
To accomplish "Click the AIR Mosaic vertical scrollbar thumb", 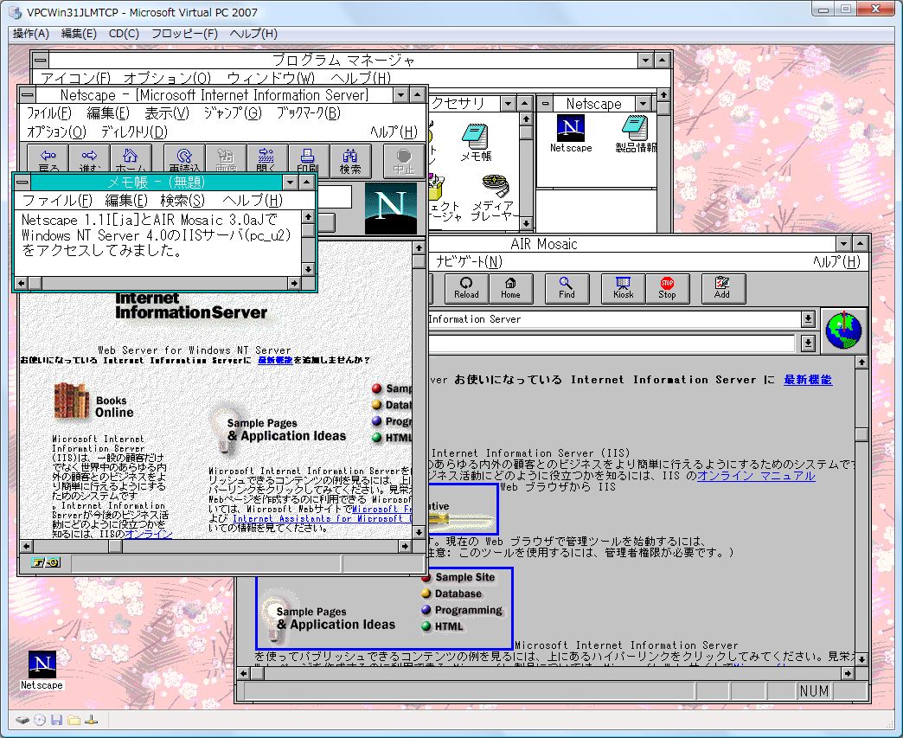I will pos(861,433).
